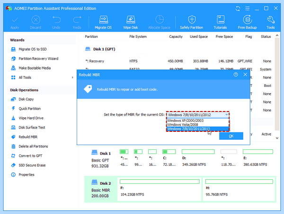Click the partition list scrollbar thumb
The image size is (284, 214).
(x=277, y=84)
